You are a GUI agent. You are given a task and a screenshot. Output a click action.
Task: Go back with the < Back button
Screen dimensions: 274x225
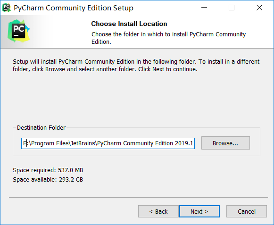pyautogui.click(x=158, y=211)
